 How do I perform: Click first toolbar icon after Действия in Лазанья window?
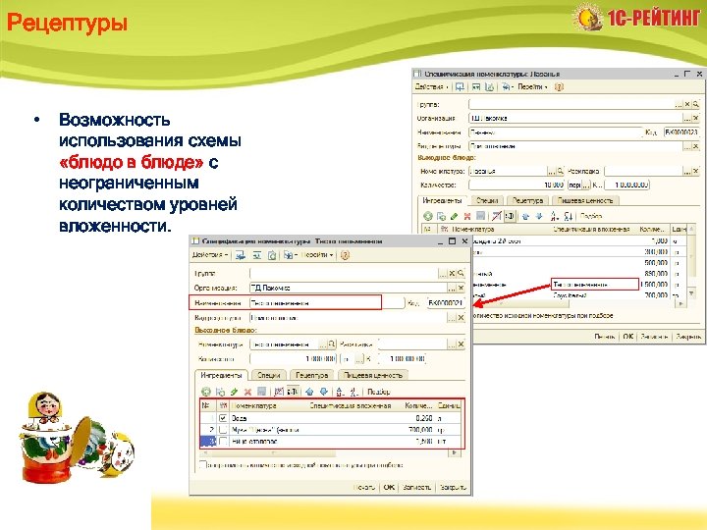pos(460,87)
